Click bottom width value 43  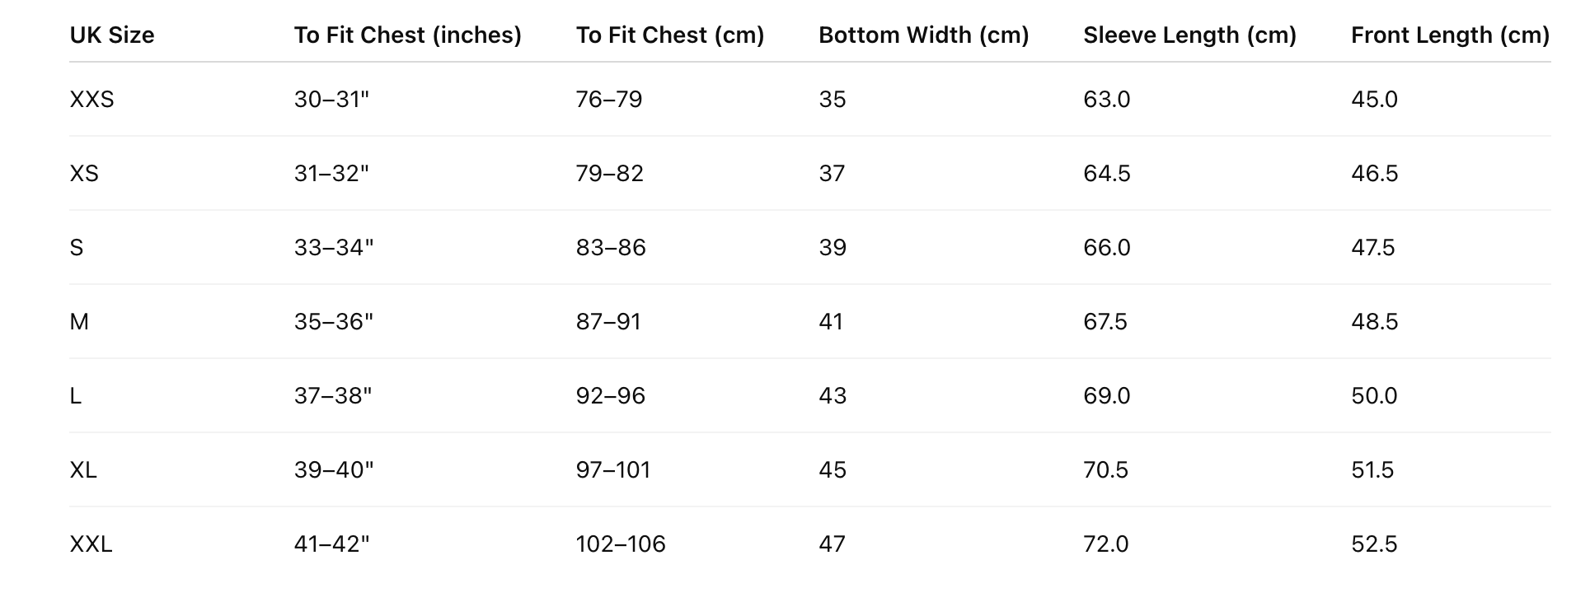click(x=833, y=396)
